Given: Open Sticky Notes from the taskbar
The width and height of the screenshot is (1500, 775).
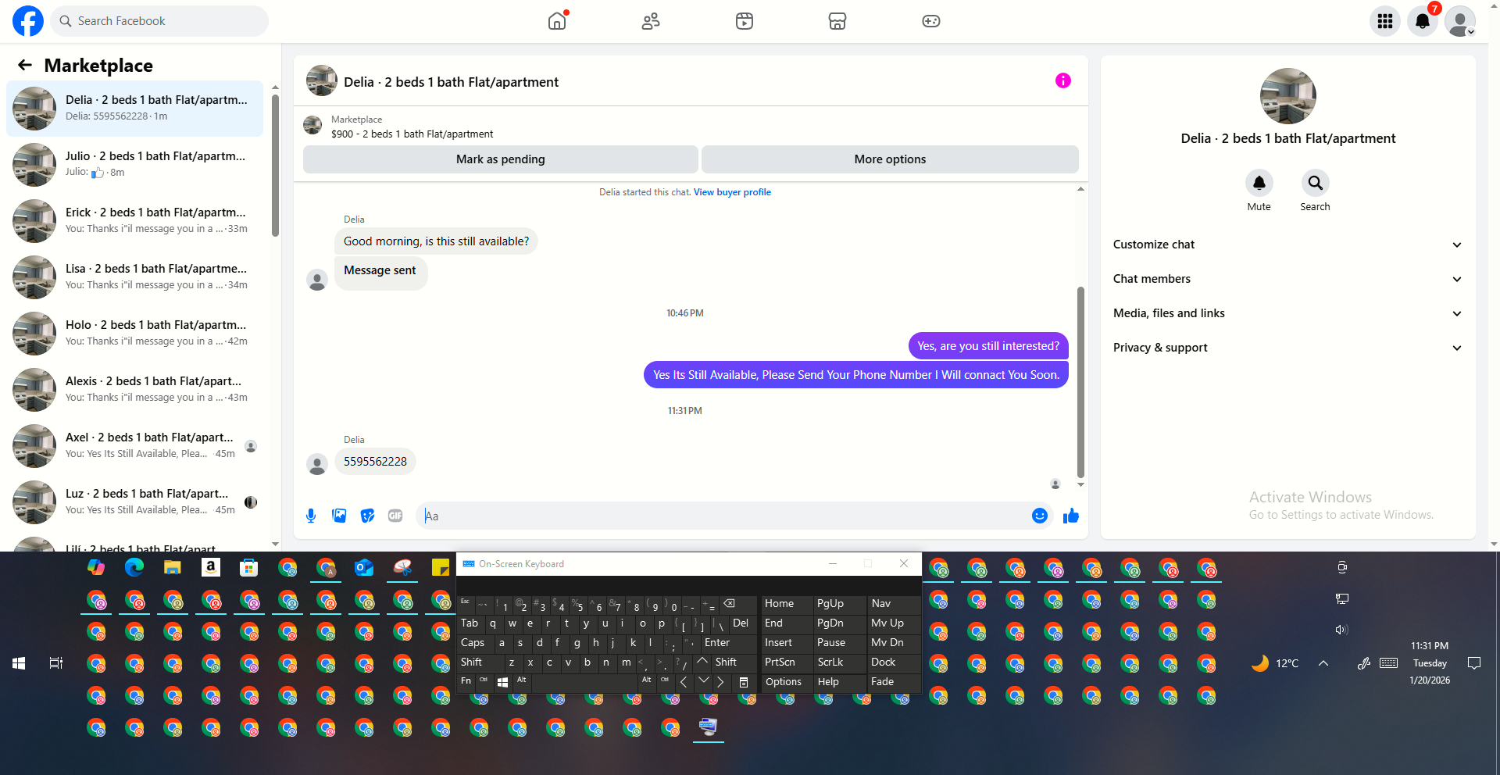Looking at the screenshot, I should coord(441,567).
